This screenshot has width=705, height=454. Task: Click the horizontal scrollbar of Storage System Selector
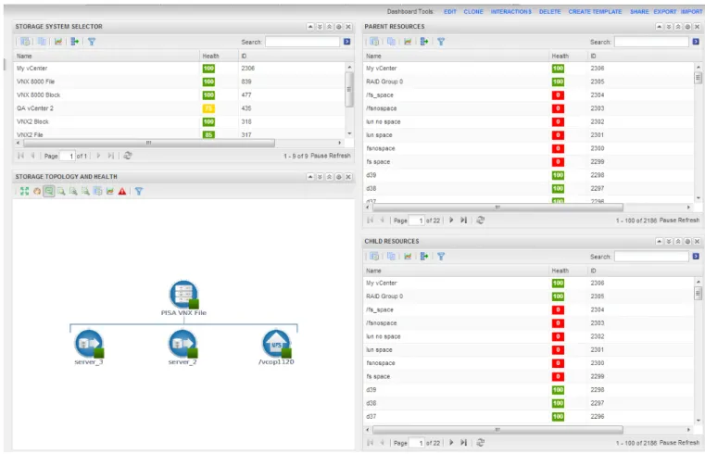149,143
